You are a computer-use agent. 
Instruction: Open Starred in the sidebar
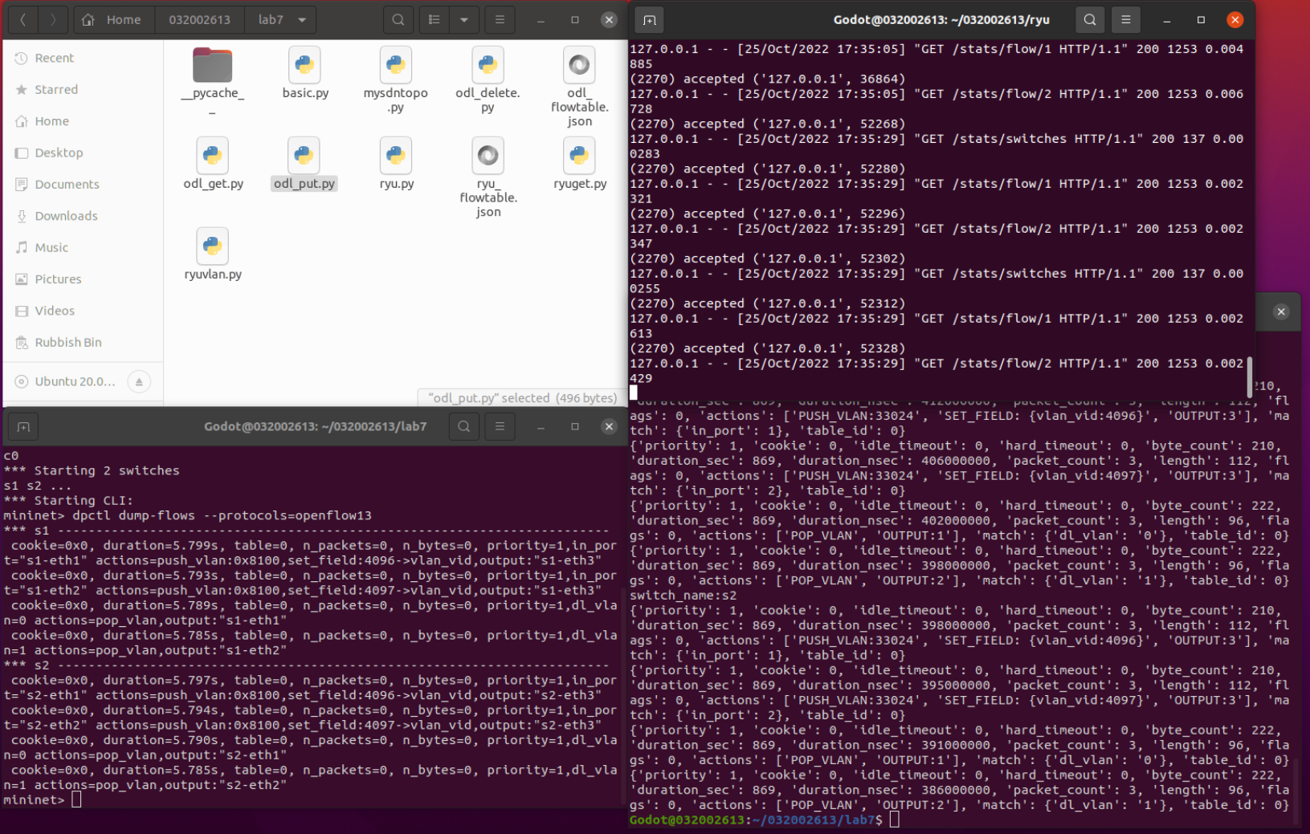pyautogui.click(x=84, y=90)
